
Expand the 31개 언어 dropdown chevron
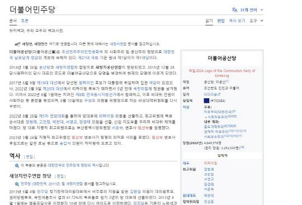[262, 10]
